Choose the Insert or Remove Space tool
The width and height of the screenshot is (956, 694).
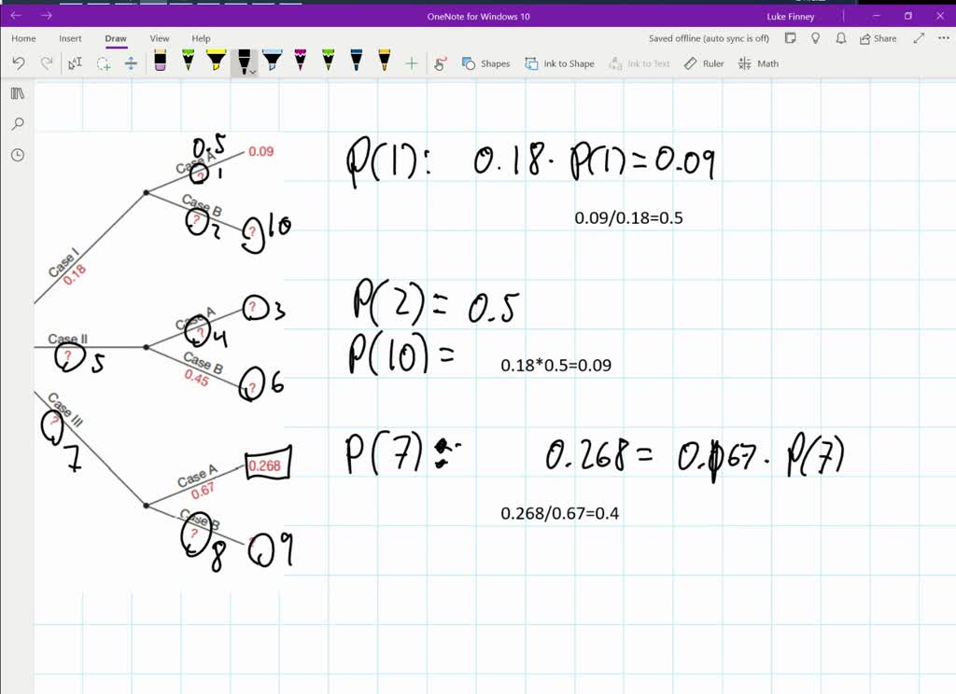131,63
